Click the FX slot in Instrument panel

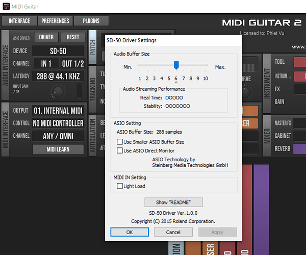(x=300, y=89)
